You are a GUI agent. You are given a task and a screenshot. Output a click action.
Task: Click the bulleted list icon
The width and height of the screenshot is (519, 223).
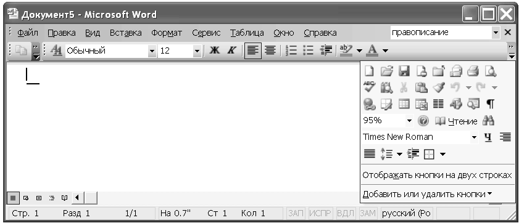309,51
